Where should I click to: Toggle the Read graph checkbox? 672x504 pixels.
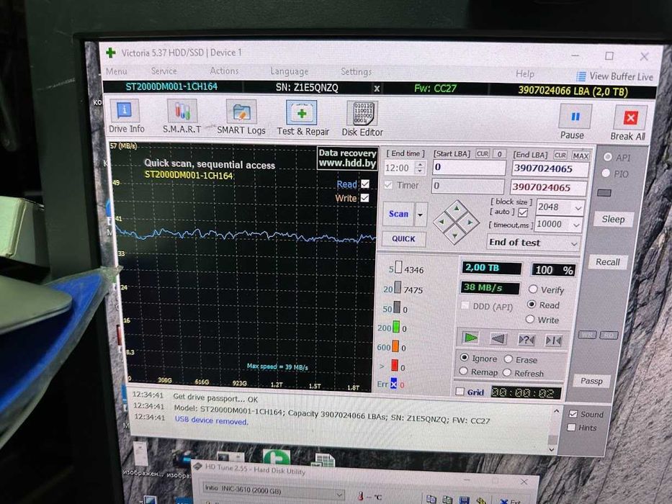(365, 184)
